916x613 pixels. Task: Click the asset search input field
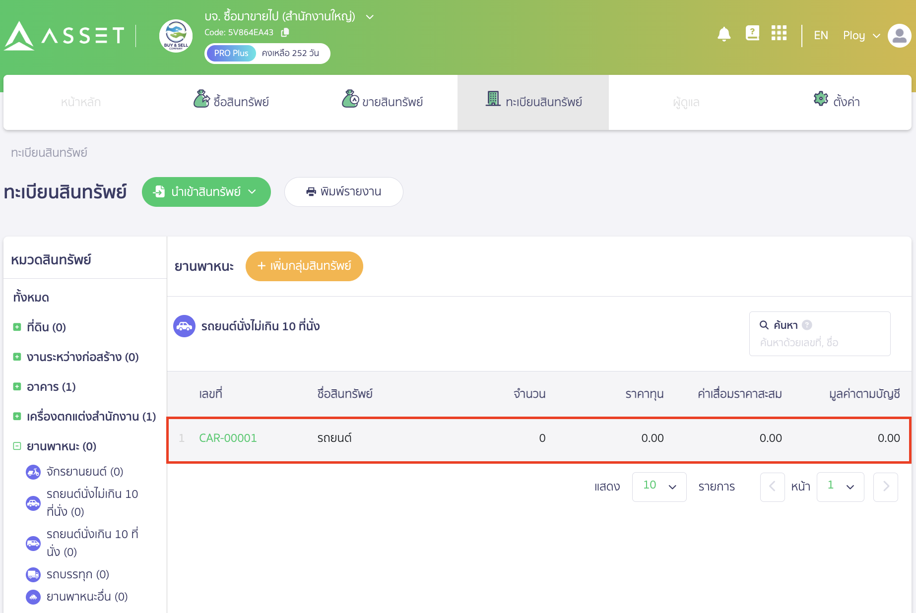point(819,343)
